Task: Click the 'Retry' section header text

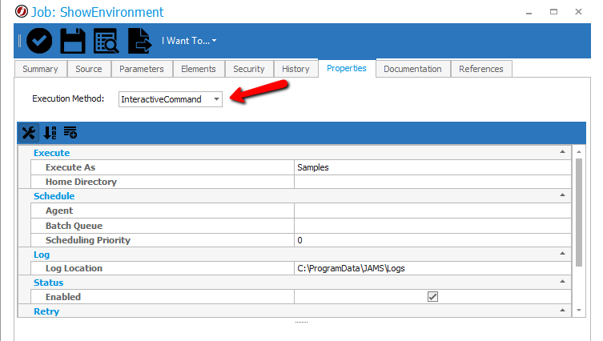Action: click(46, 311)
